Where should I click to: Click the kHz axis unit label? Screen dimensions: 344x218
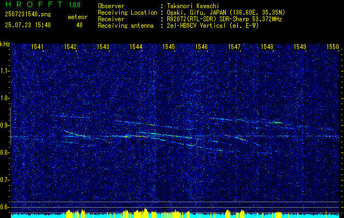click(5, 44)
